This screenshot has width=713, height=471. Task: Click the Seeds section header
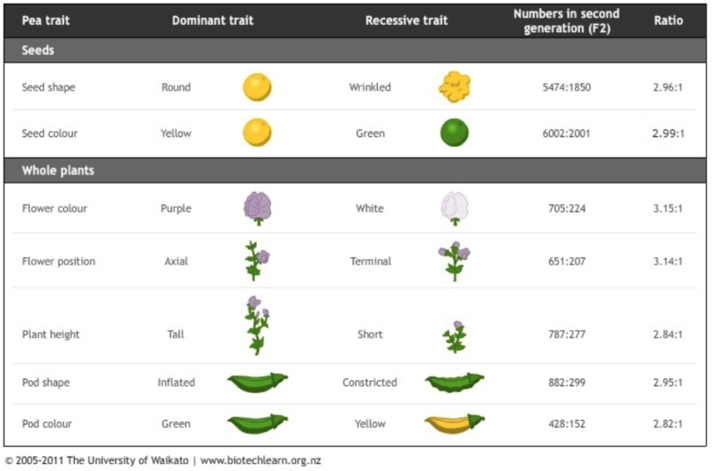tap(38, 51)
